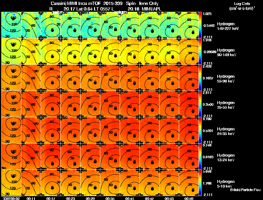263x200 pixels.
Task: Click the color scale maximum value 2.439
Action: click(x=207, y=66)
